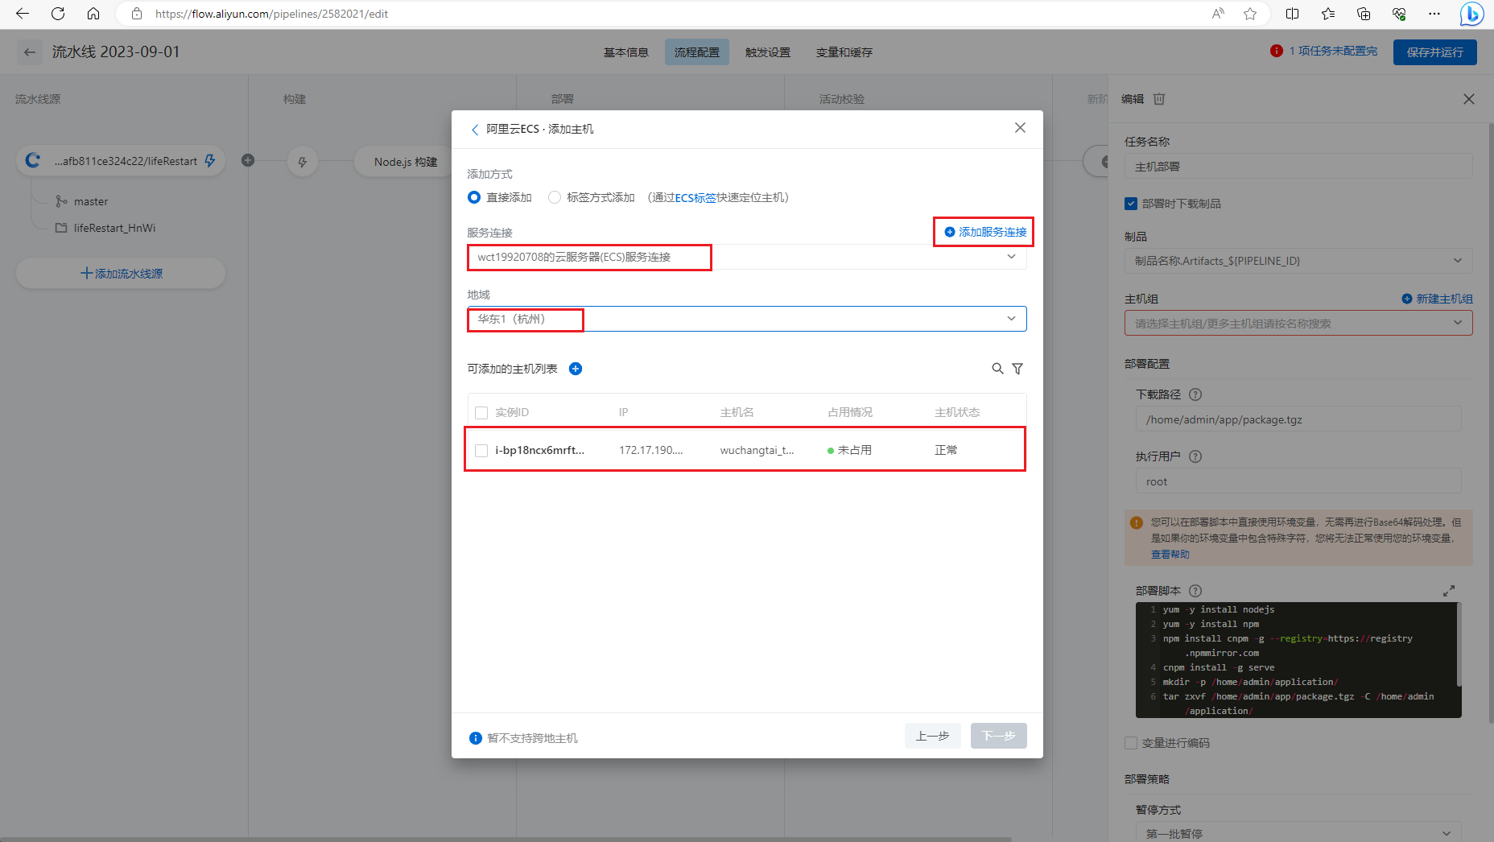Screen dimensions: 1494x842
Task: Click webhook lightning icon on lifeRestart source
Action: tap(210, 161)
